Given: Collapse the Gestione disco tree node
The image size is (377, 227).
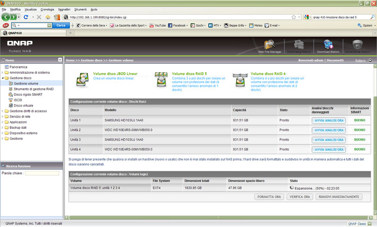Looking at the screenshot, I should coord(2,78).
